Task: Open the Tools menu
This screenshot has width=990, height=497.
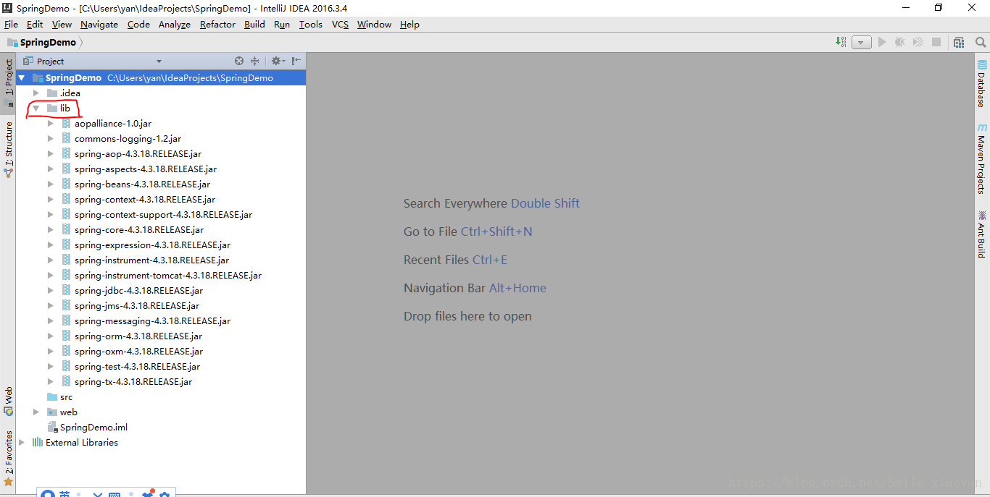Action: click(x=311, y=24)
